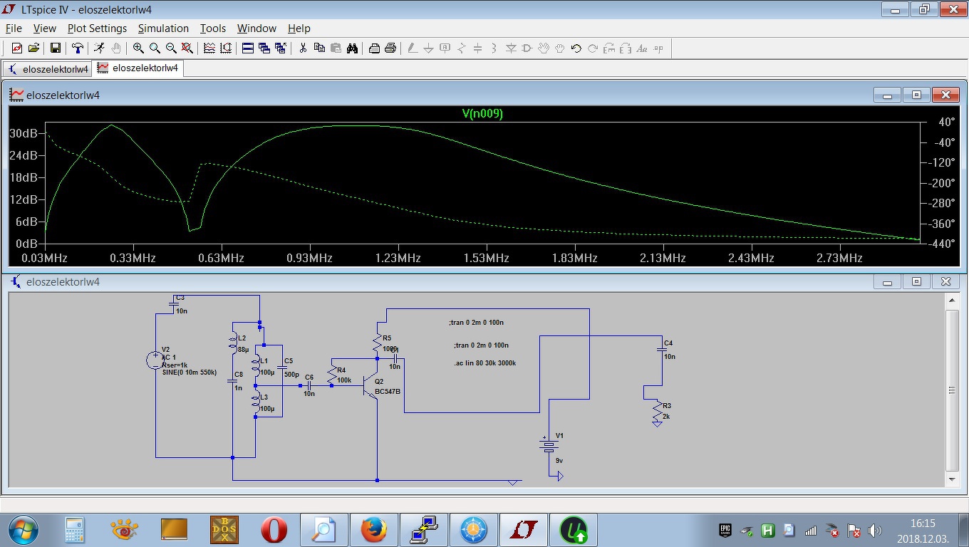Screen dimensions: 969x547
Task: Switch to the eloszelektorlw4 waveform tab
Action: (x=138, y=68)
